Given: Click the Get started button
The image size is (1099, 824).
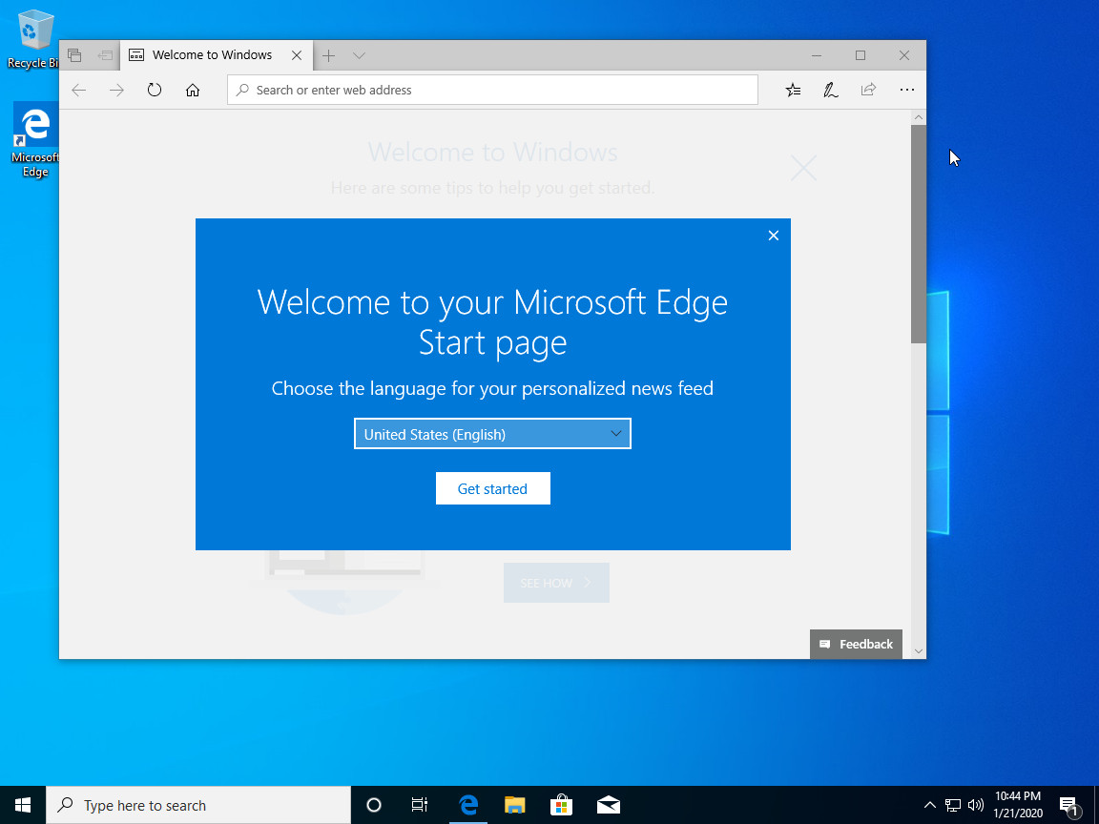Looking at the screenshot, I should pyautogui.click(x=492, y=488).
